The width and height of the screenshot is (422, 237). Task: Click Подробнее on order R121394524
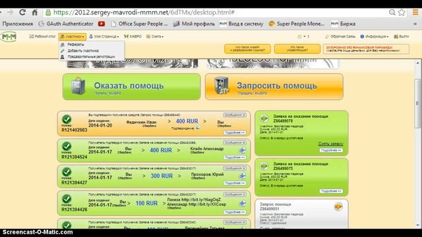tap(235, 157)
